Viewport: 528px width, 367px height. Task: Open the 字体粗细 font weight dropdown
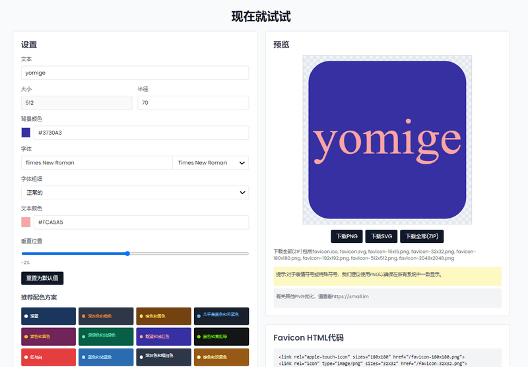[x=135, y=192]
